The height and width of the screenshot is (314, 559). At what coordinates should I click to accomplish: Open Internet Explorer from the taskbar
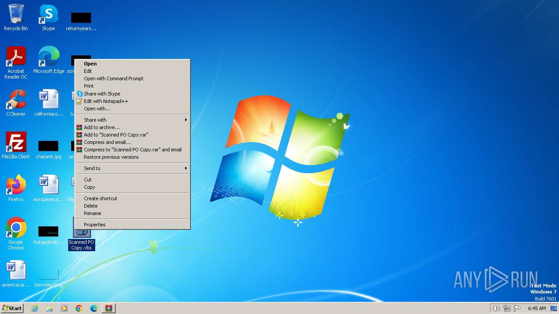[x=35, y=308]
